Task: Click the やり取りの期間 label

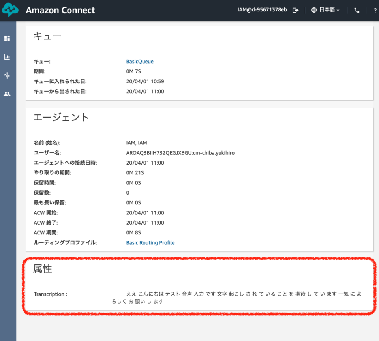Action: point(53,173)
